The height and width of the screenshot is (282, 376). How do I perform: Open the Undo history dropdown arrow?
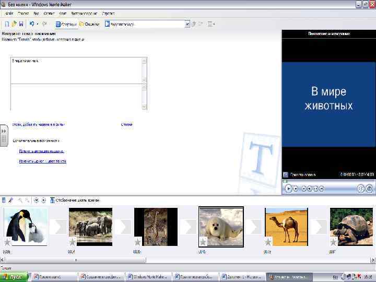coord(38,23)
